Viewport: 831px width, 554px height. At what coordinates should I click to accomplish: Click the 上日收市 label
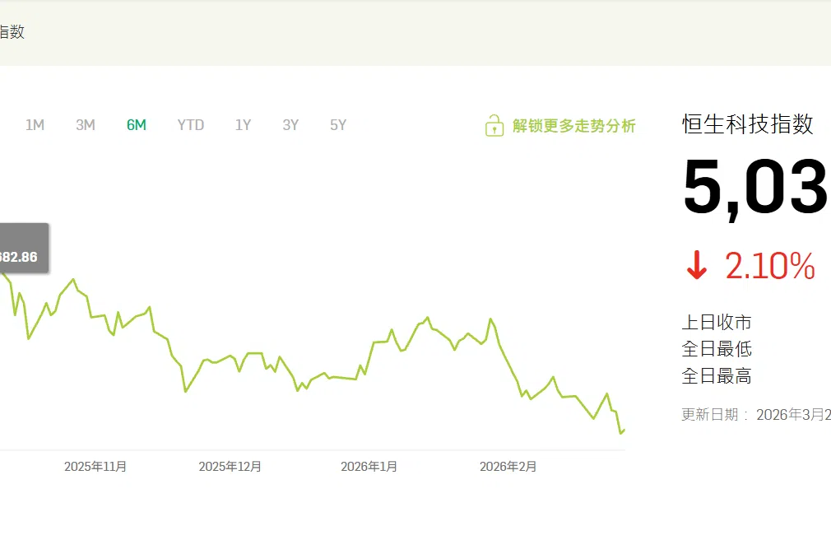[717, 323]
